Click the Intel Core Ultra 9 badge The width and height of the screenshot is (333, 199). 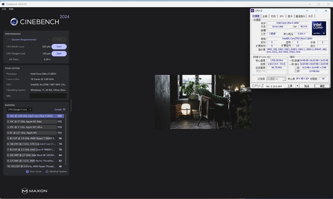tap(318, 28)
